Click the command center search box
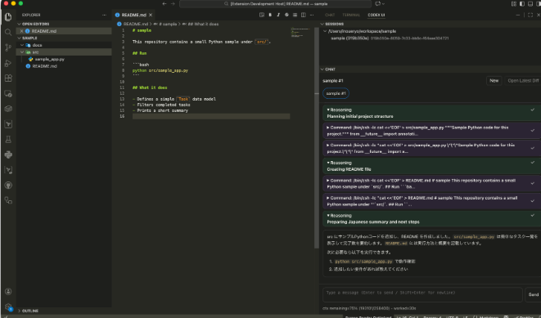The image size is (541, 318). point(275,4)
